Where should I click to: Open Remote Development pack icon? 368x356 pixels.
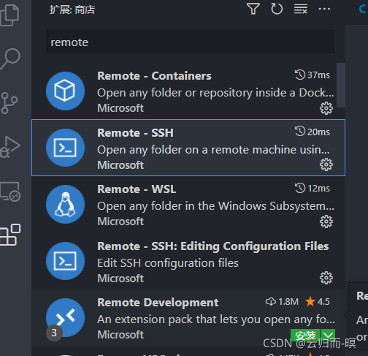pos(65,317)
